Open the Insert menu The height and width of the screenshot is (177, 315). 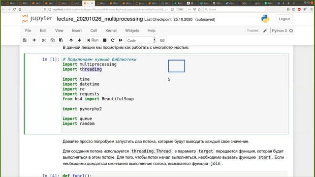point(77,30)
